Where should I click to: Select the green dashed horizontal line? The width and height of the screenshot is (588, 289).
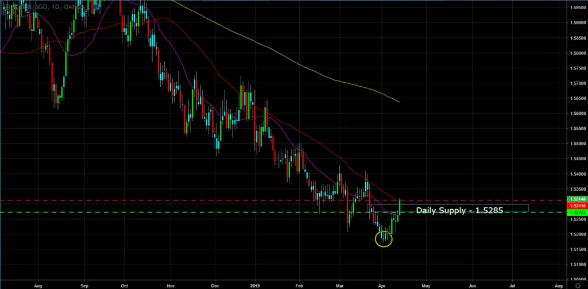[284, 213]
